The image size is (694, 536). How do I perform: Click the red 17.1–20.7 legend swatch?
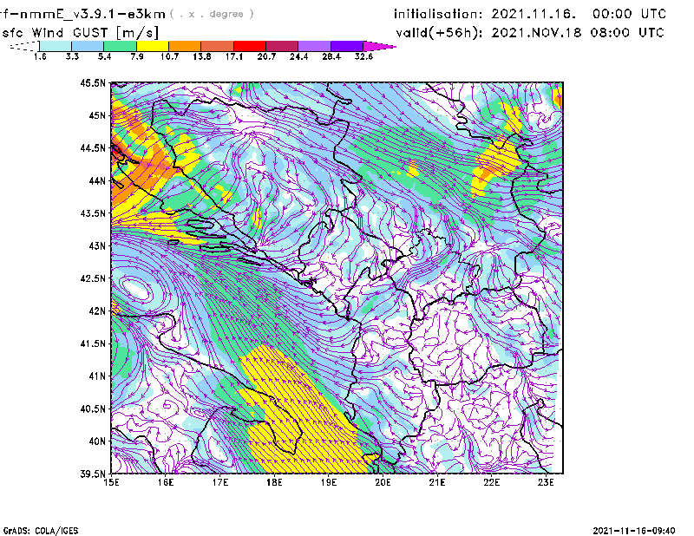(250, 46)
